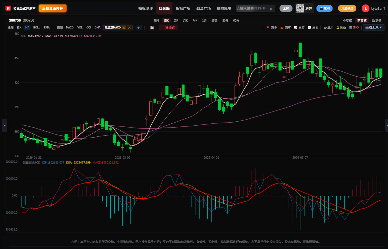Select the DMA sub-chart indicator

97,28
